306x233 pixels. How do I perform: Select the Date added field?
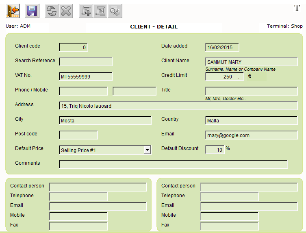[x=222, y=48]
